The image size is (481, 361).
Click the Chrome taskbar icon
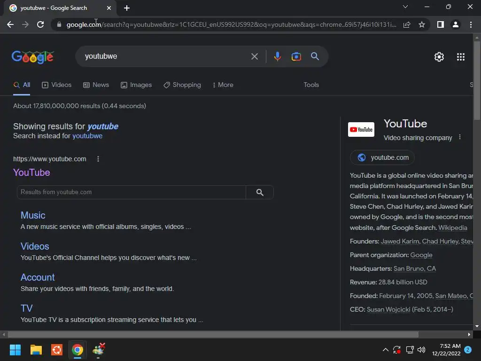[x=78, y=350]
